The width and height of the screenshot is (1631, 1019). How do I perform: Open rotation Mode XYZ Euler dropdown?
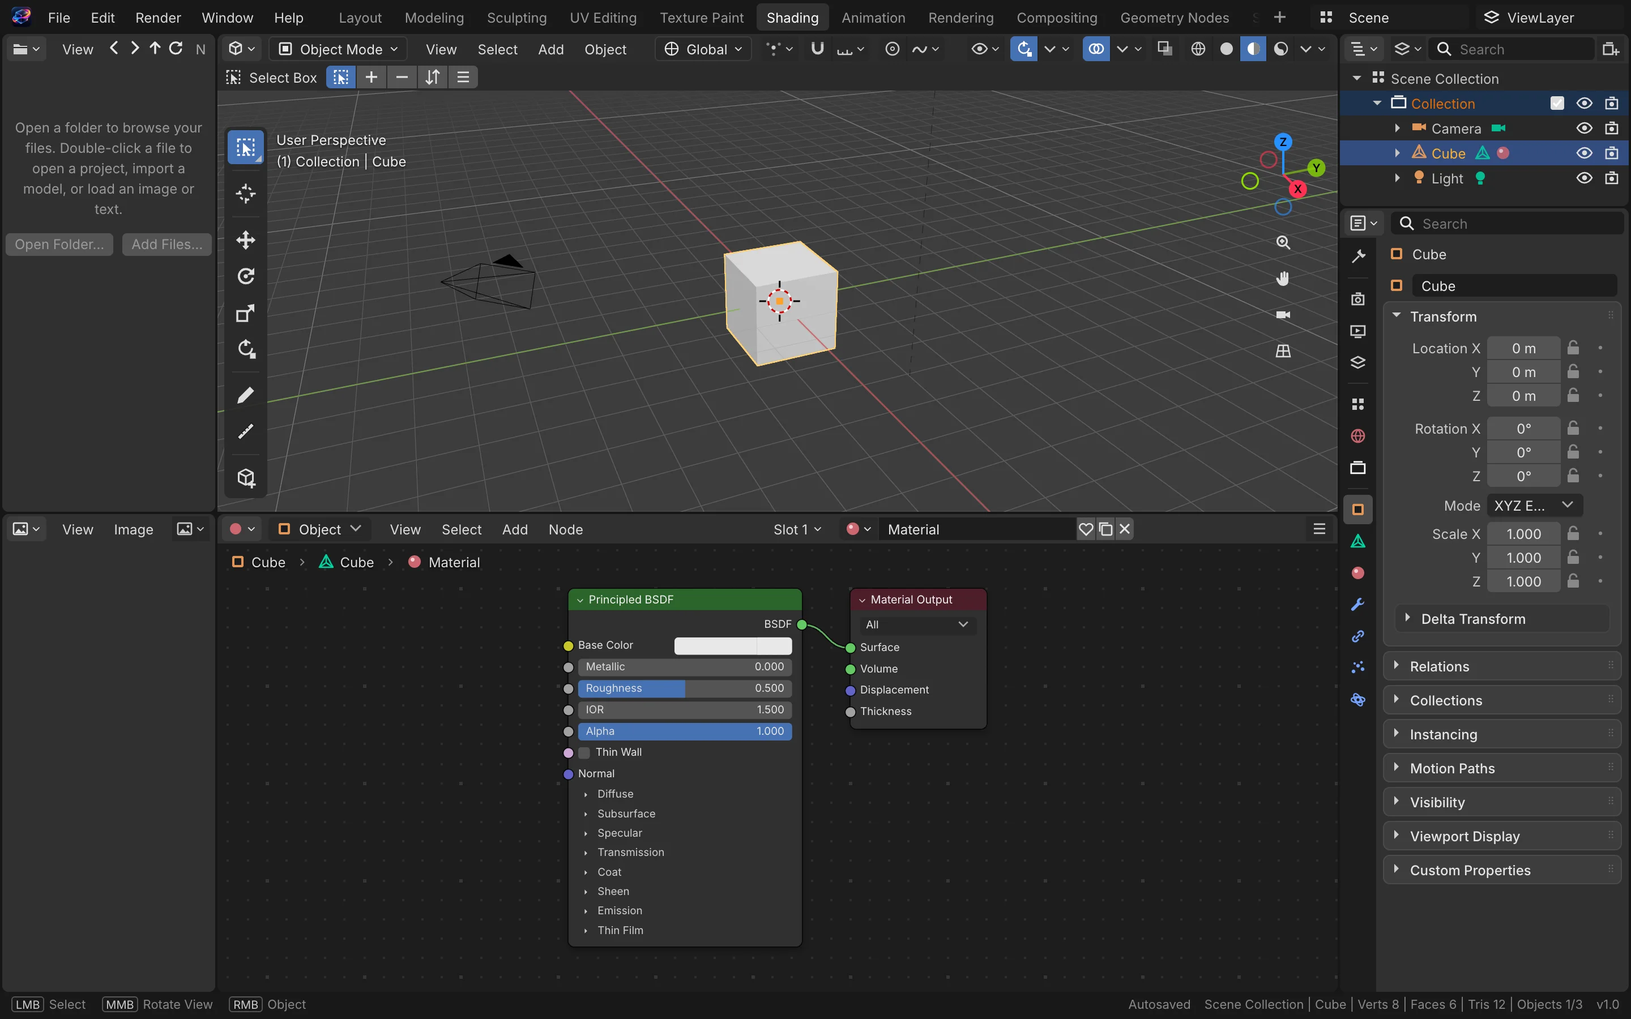pos(1534,506)
